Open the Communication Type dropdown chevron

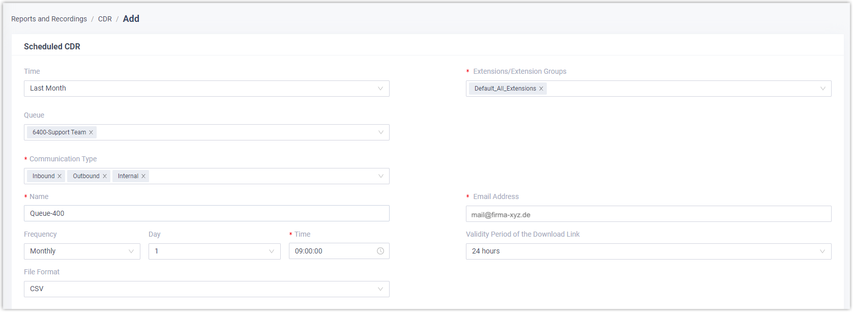coord(380,176)
